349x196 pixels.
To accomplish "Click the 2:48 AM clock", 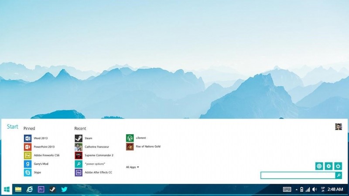I will coord(335,189).
